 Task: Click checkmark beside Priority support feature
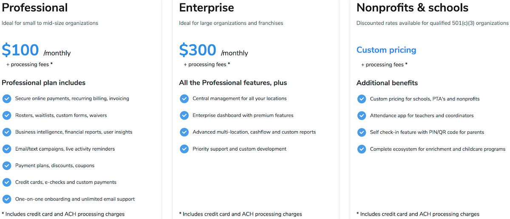[184, 149]
